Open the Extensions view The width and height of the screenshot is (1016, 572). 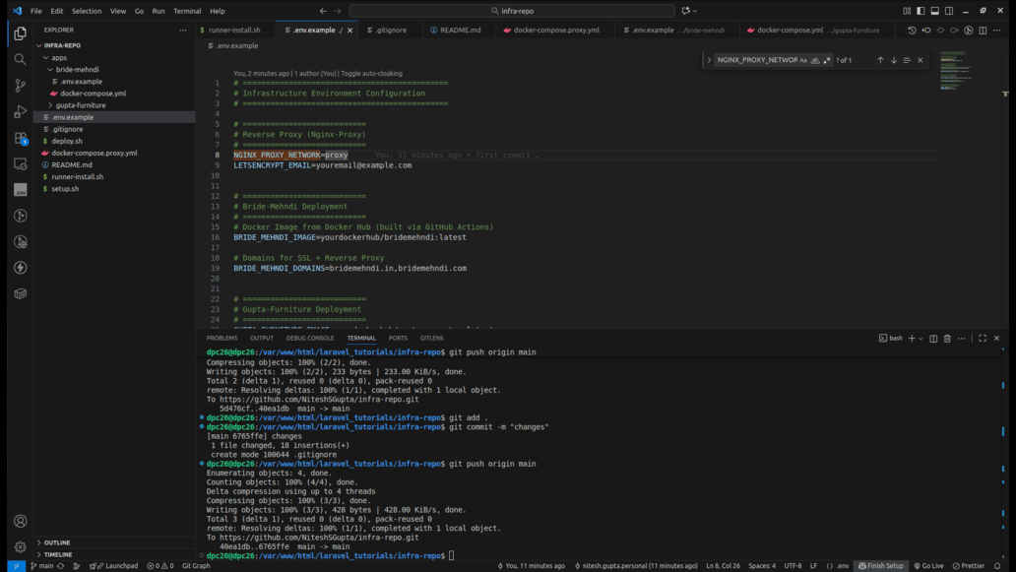(20, 138)
